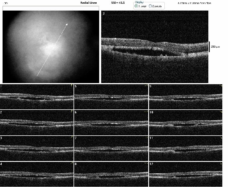
Task: View radial scan thumbnail number 11
Action: [186, 148]
